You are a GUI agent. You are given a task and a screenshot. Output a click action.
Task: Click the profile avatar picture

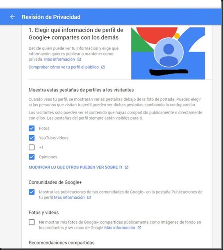pos(168,52)
